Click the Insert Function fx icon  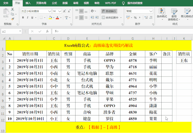tap(47, 31)
